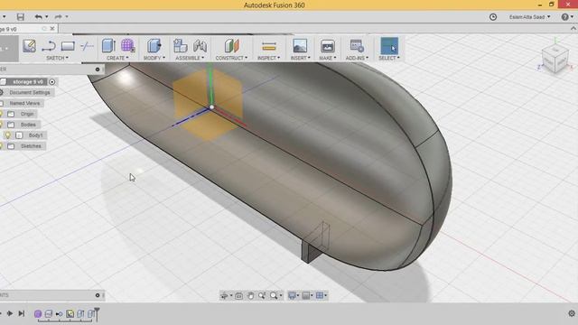Viewport: 578px width, 325px height.
Task: Open the ASSEMBLE dropdown menu
Action: 190,58
